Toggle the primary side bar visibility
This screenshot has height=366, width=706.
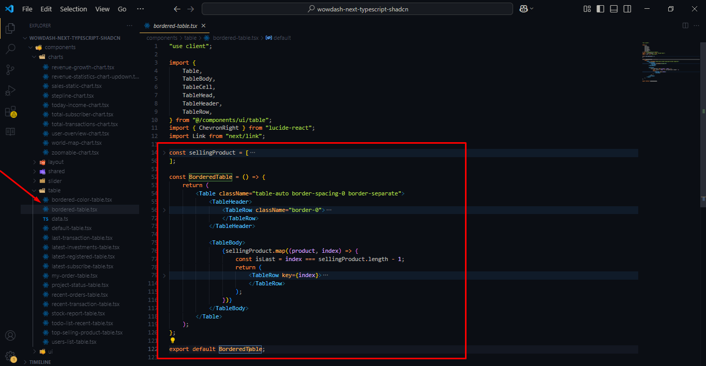[600, 9]
